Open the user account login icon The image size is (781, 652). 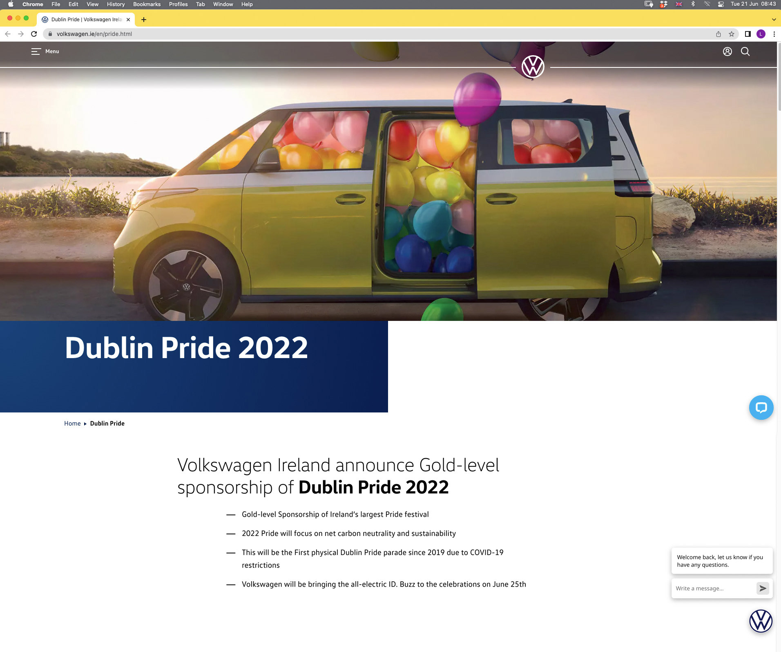pyautogui.click(x=727, y=52)
